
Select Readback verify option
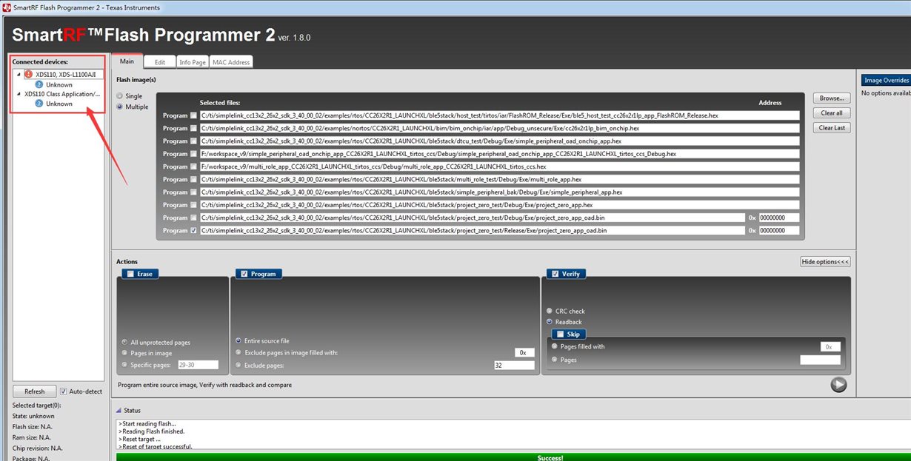[549, 322]
